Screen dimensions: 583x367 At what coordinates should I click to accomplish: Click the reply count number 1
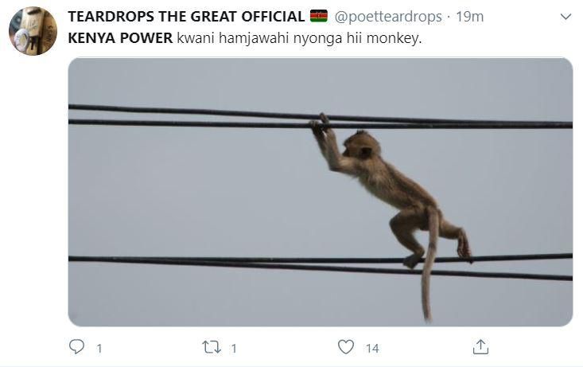pyautogui.click(x=99, y=348)
